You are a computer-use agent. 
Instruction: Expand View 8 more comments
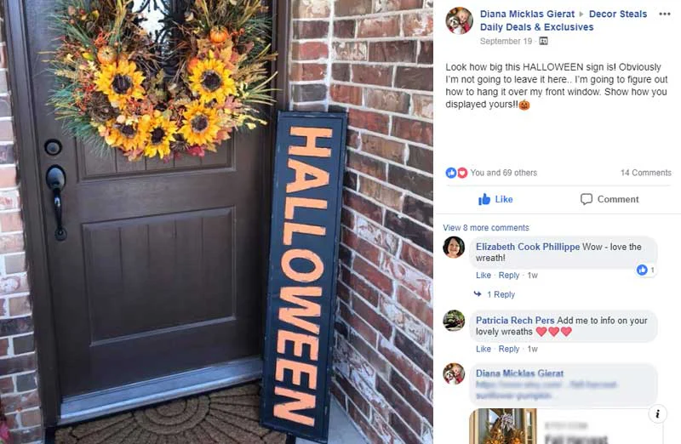pos(485,227)
